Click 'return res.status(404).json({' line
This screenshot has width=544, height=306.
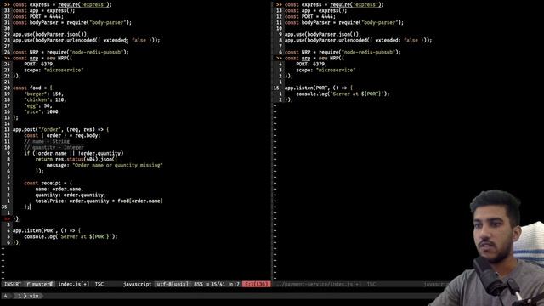[76, 159]
